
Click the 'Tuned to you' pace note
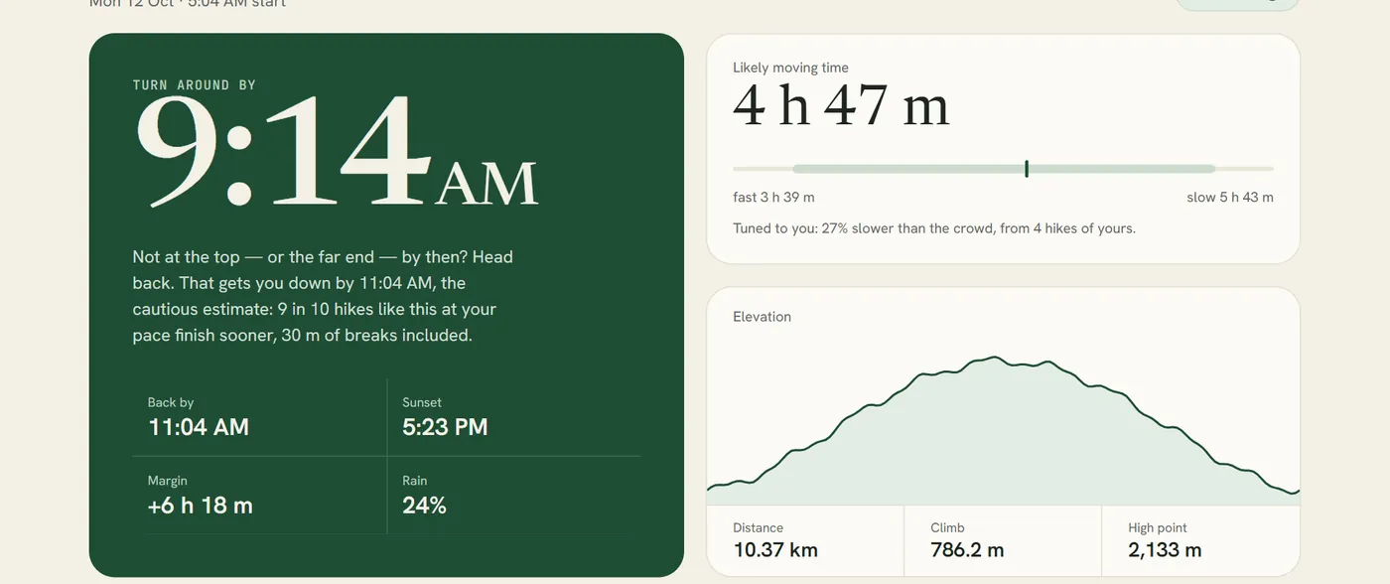(934, 228)
